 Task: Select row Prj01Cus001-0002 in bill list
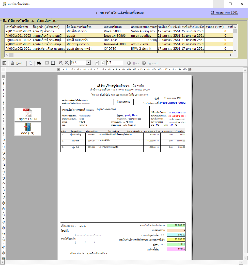coord(119,31)
